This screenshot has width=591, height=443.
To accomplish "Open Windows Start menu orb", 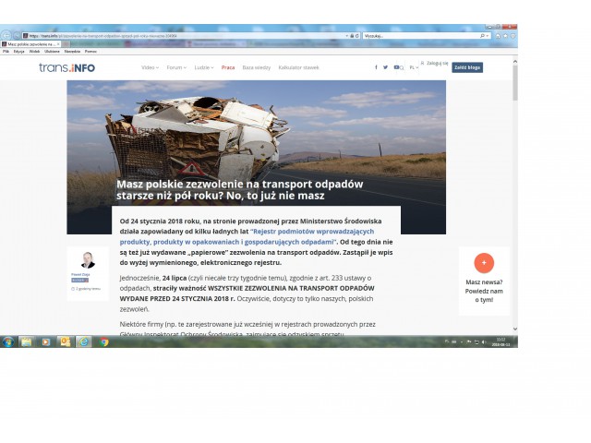I will tap(7, 341).
